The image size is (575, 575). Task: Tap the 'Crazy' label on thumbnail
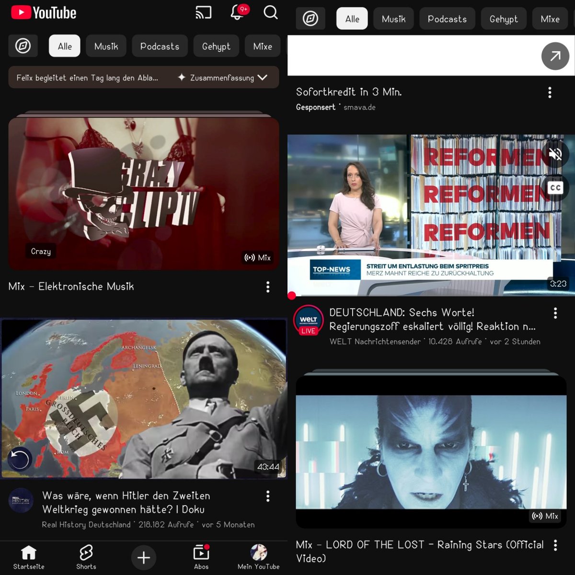(41, 251)
